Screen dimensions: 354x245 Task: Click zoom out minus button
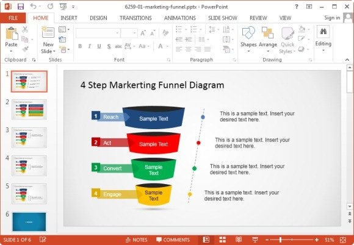pos(267,240)
